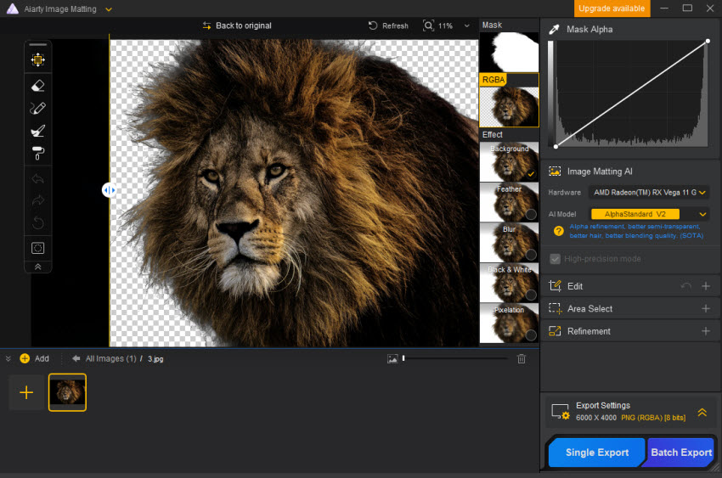Select the Brush tool
The image size is (722, 478).
37,108
